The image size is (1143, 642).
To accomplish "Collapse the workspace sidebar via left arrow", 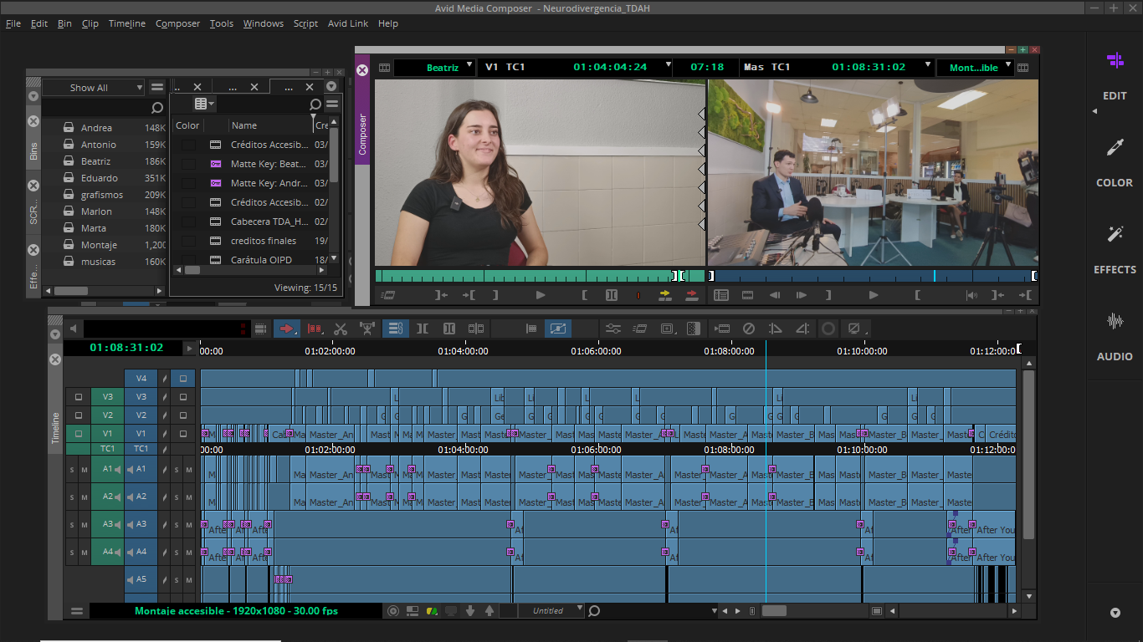I will (x=1095, y=111).
